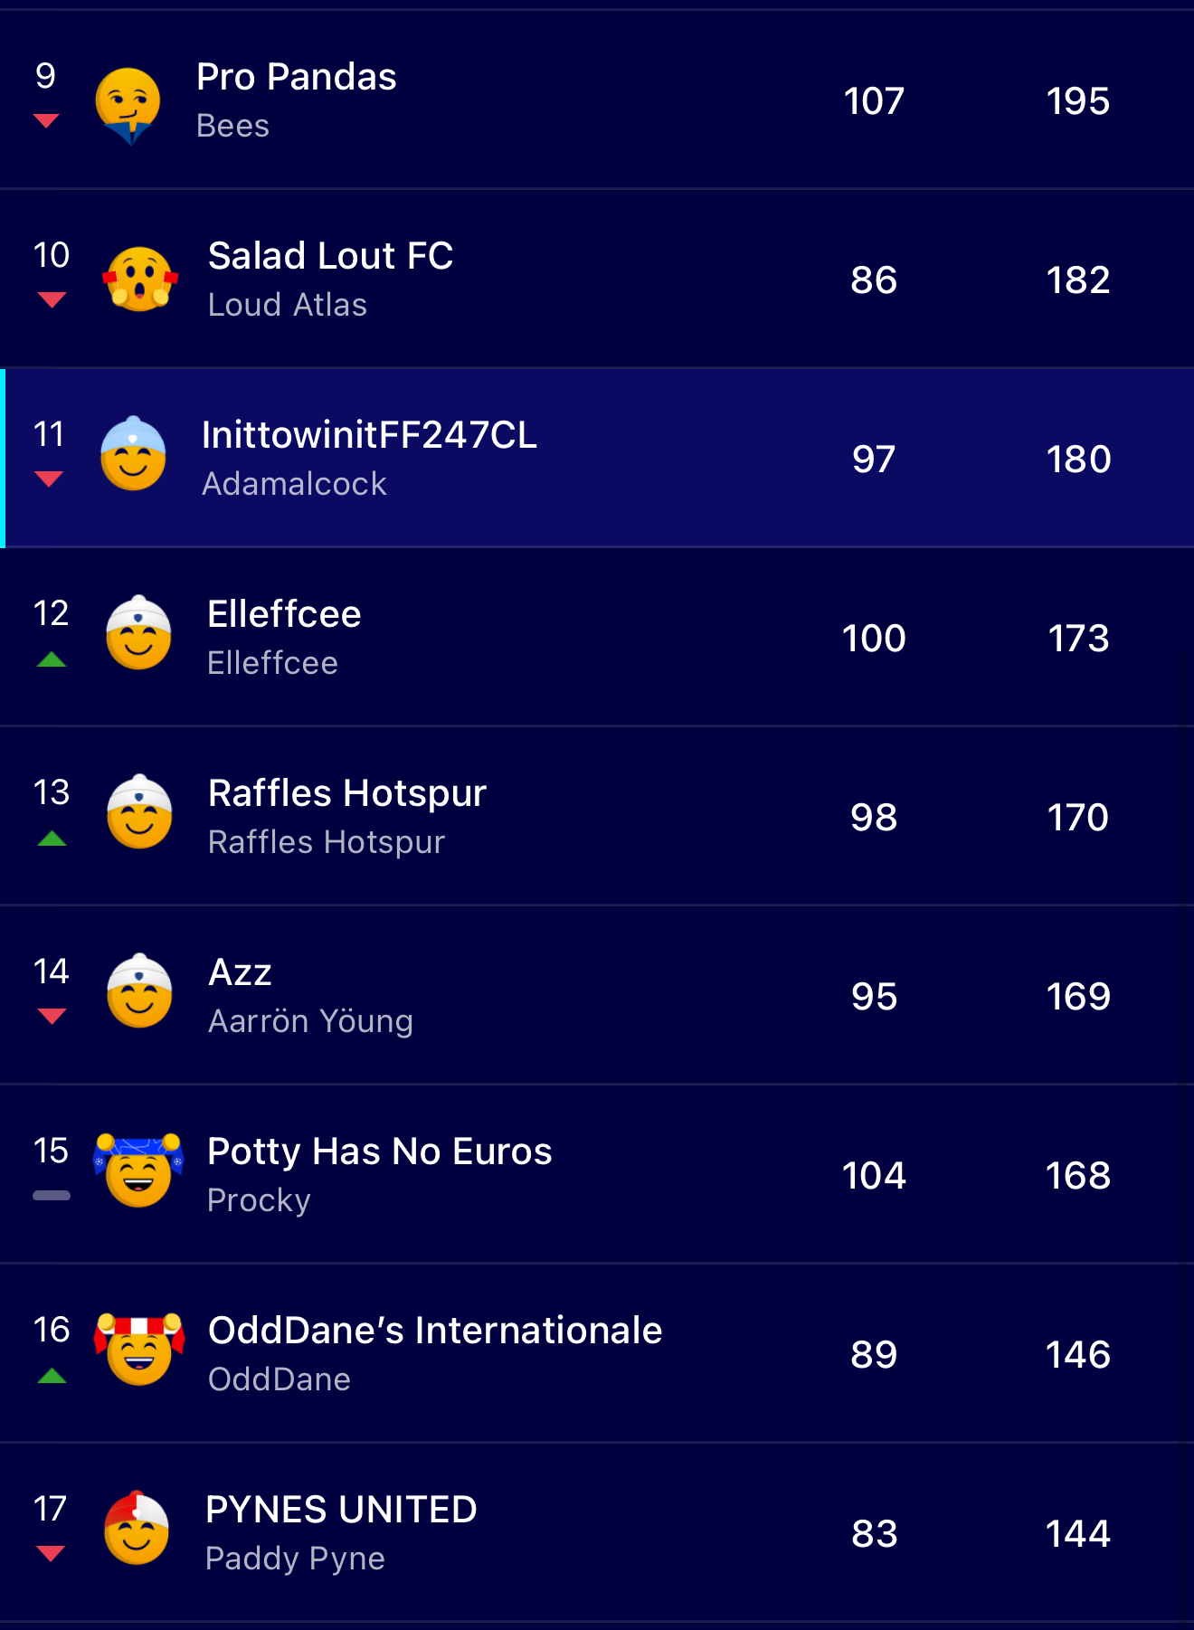Open Salad Lout FC team page
Viewport: 1194px width, 1630px height.
click(x=331, y=256)
